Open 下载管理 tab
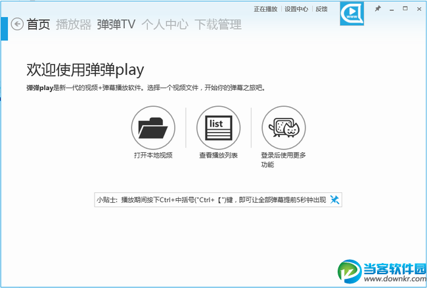 (x=218, y=24)
